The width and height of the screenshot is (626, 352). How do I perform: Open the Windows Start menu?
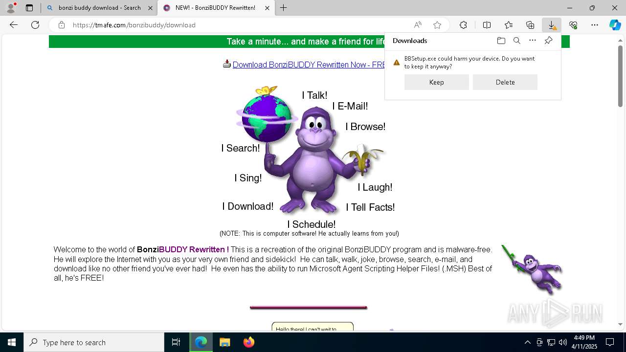12,342
